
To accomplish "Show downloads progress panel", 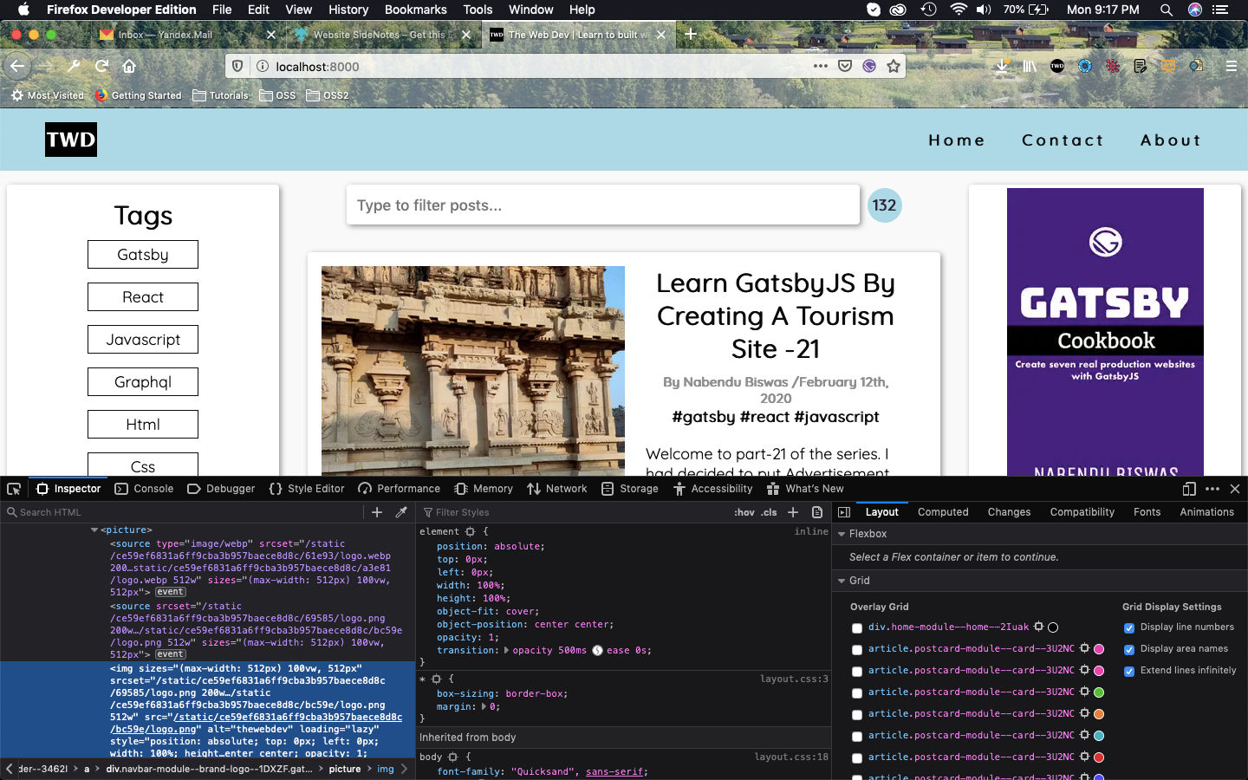I will (x=1002, y=66).
